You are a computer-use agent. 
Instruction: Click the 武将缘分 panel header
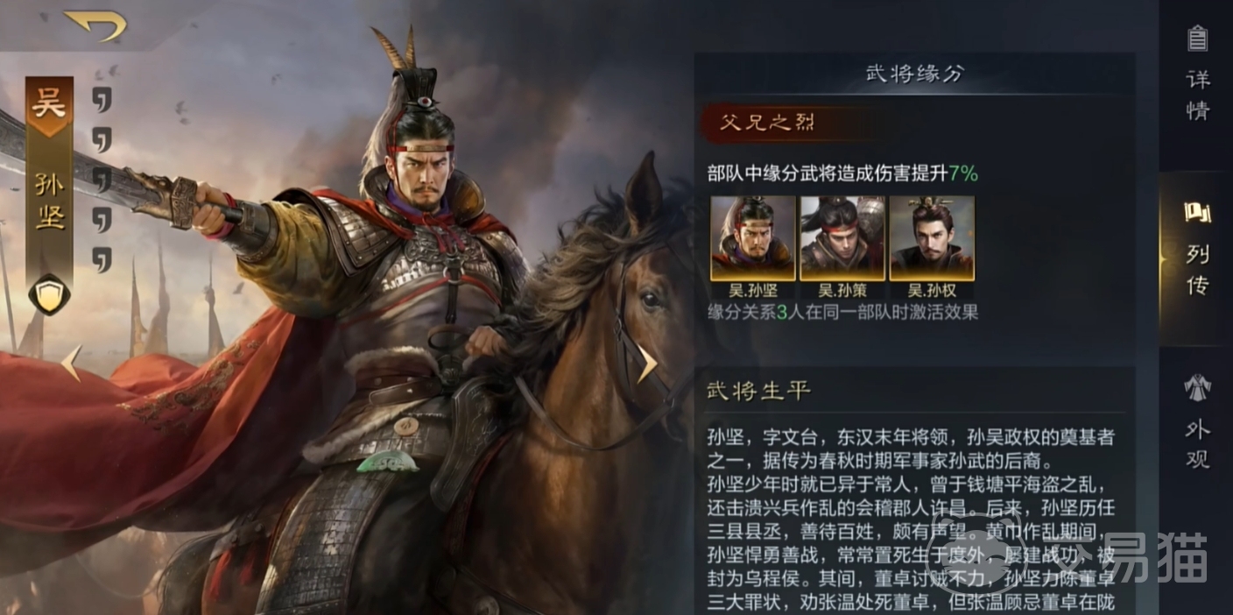914,74
